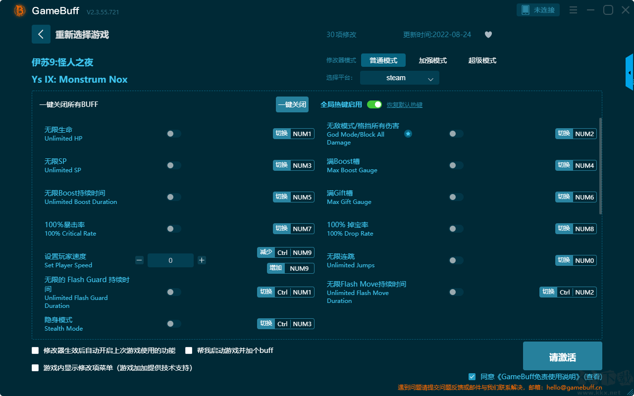Click the phone connection icon
Viewport: 634px width, 396px height.
pyautogui.click(x=525, y=10)
